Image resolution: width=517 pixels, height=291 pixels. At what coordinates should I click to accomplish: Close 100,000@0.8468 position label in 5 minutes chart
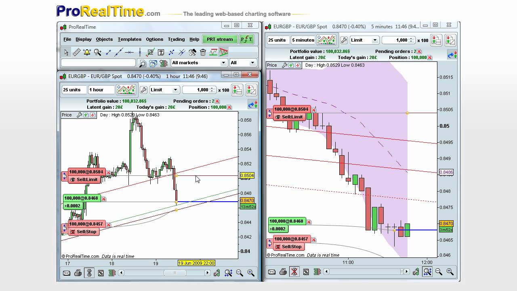point(309,222)
